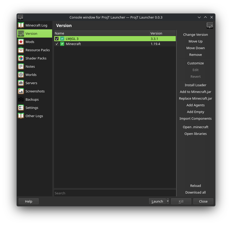The image size is (232, 226).
Task: Uncheck the LWJGL 3 checkbox
Action: 57,39
